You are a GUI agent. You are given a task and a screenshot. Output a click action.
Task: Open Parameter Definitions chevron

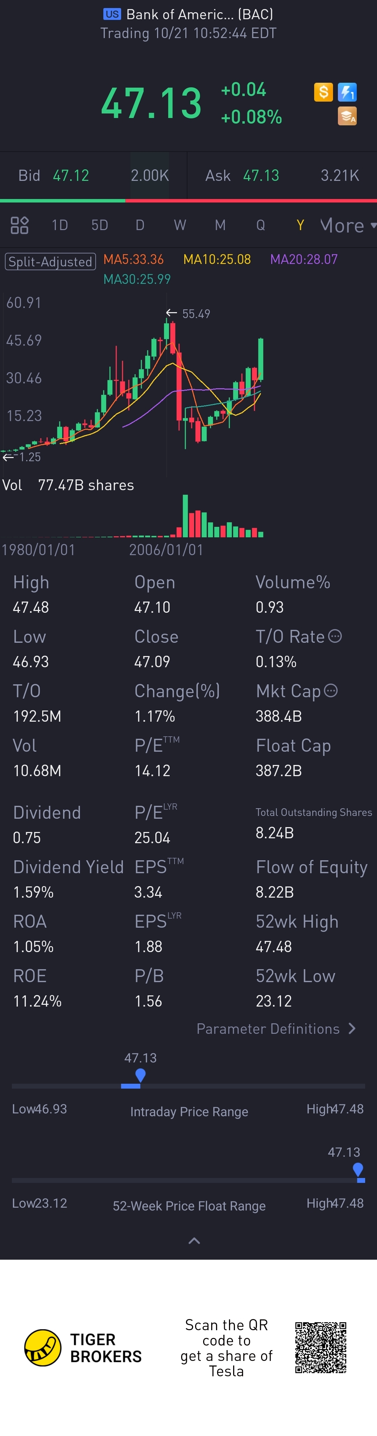coord(352,1029)
